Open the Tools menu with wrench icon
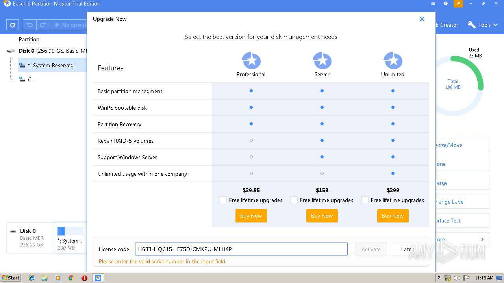 coord(482,25)
